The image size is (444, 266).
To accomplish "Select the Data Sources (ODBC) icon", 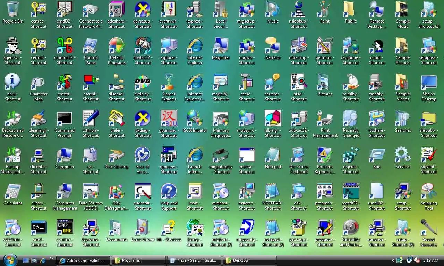I will click(x=91, y=191).
